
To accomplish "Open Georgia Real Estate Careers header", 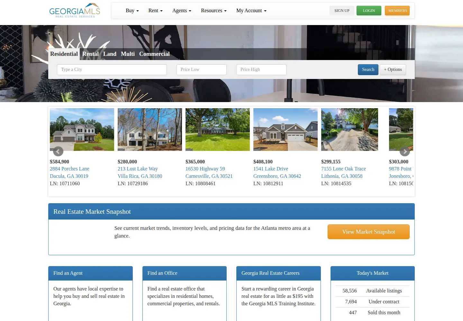I will (x=278, y=273).
